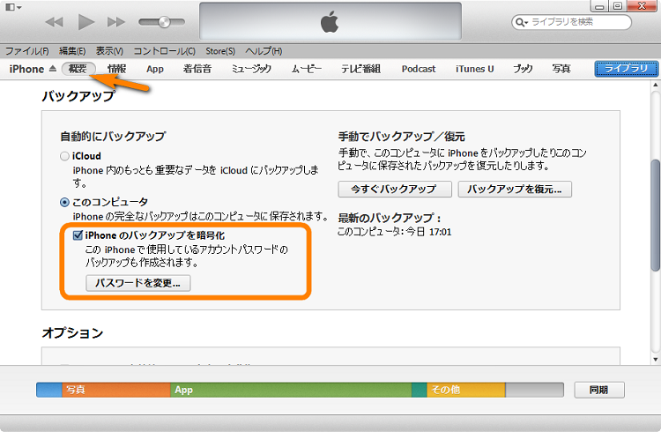The width and height of the screenshot is (661, 432).
Task: Click the 手動でバックアップ/復元 heading
Action: click(401, 137)
